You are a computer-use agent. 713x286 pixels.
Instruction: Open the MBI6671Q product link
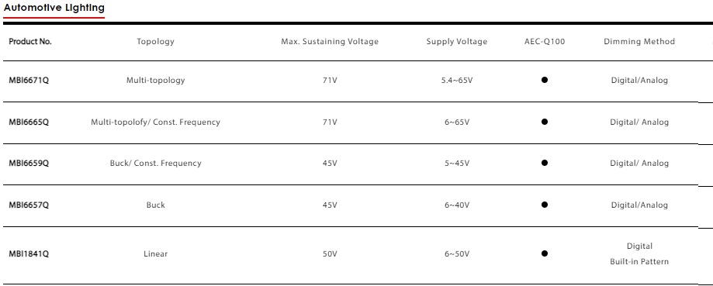29,81
